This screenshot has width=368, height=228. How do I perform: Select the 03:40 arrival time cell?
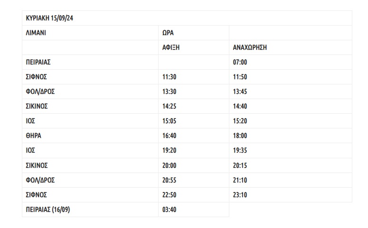pos(169,210)
